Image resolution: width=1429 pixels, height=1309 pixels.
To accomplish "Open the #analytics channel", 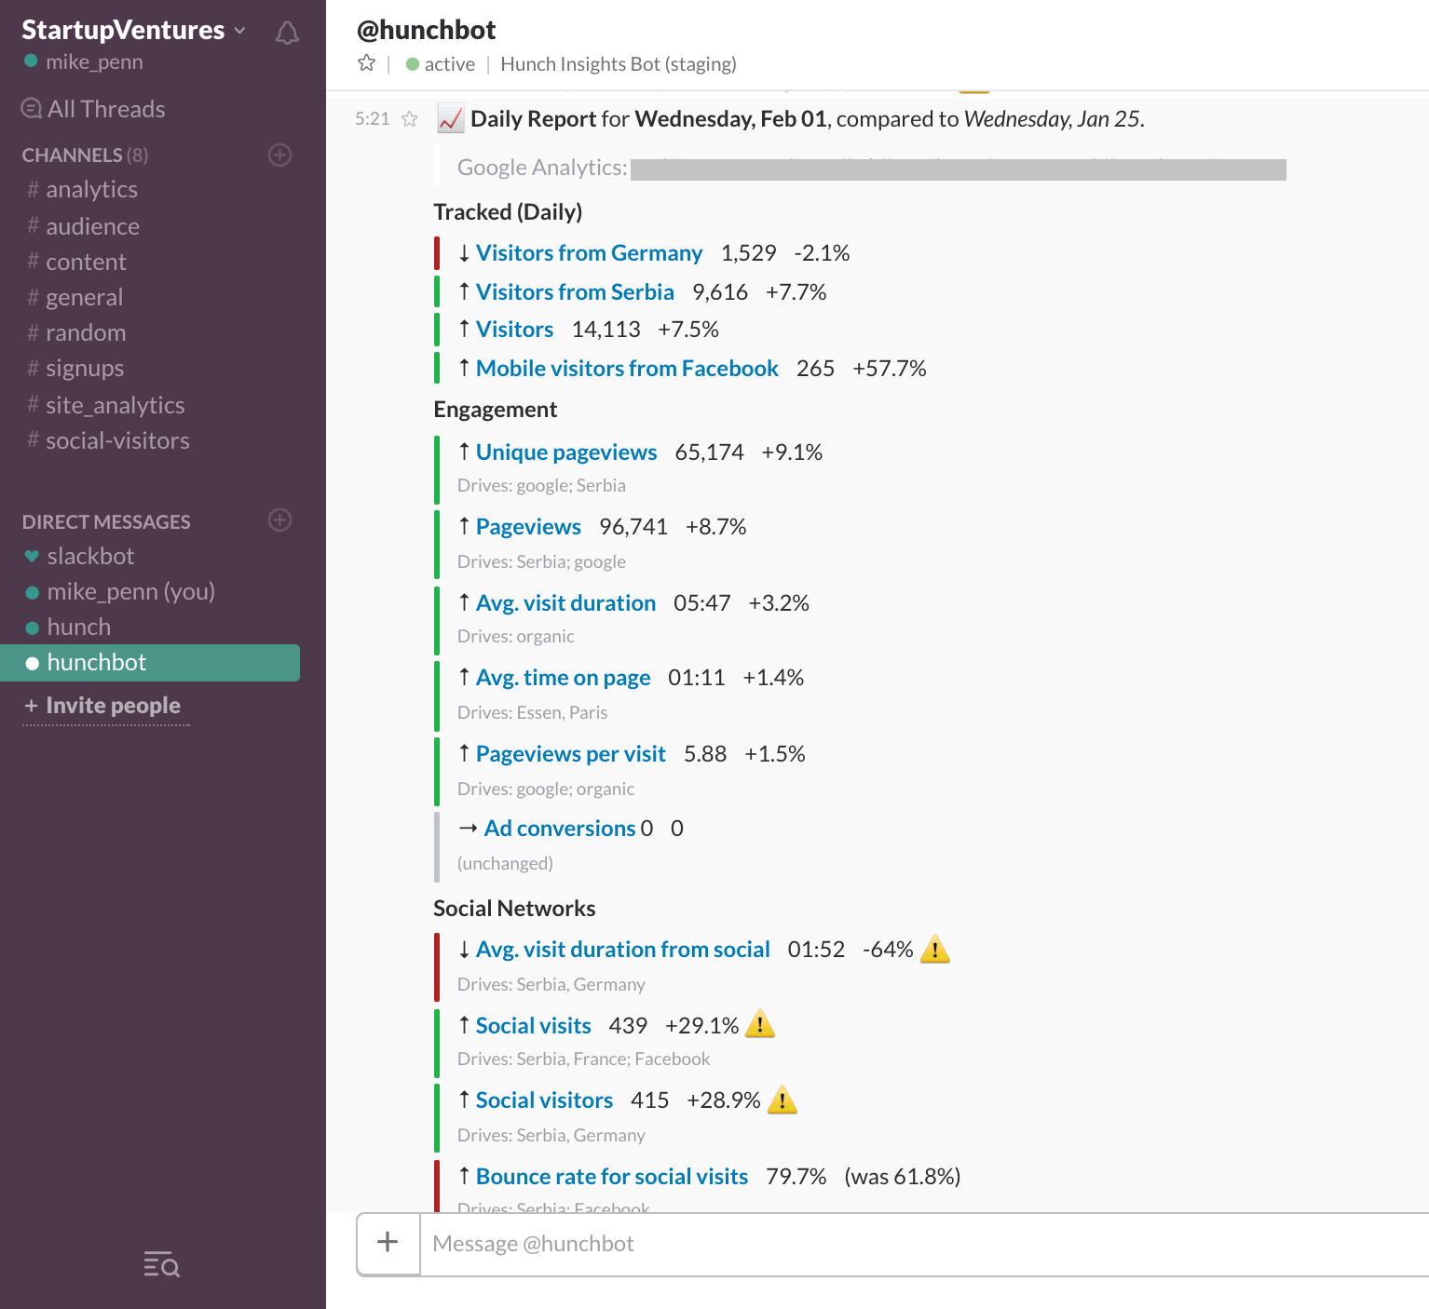I will coord(91,190).
